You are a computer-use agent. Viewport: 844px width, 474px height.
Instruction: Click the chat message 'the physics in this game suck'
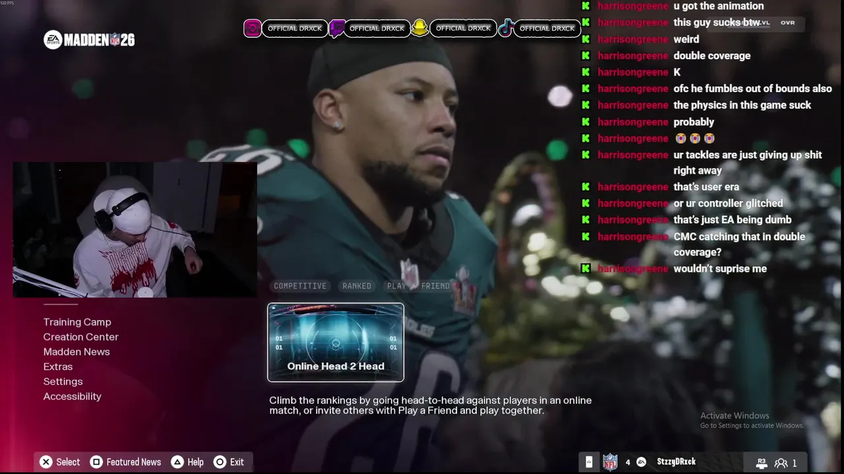click(x=742, y=105)
